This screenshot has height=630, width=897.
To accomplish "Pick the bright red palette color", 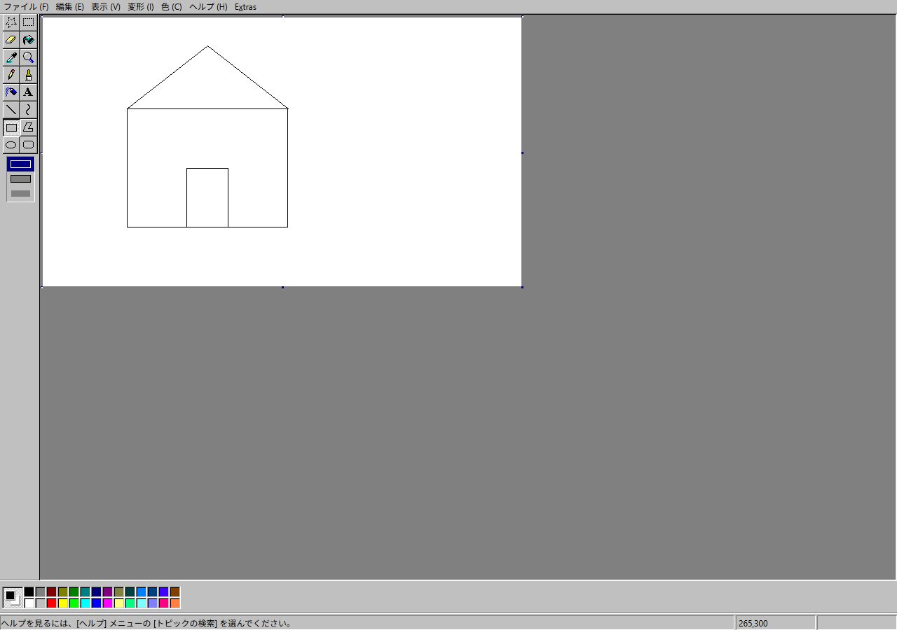I will click(51, 603).
